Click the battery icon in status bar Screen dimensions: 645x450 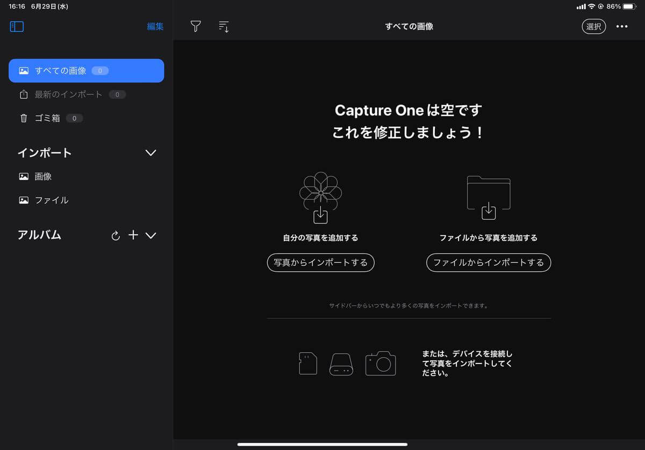click(x=629, y=6)
